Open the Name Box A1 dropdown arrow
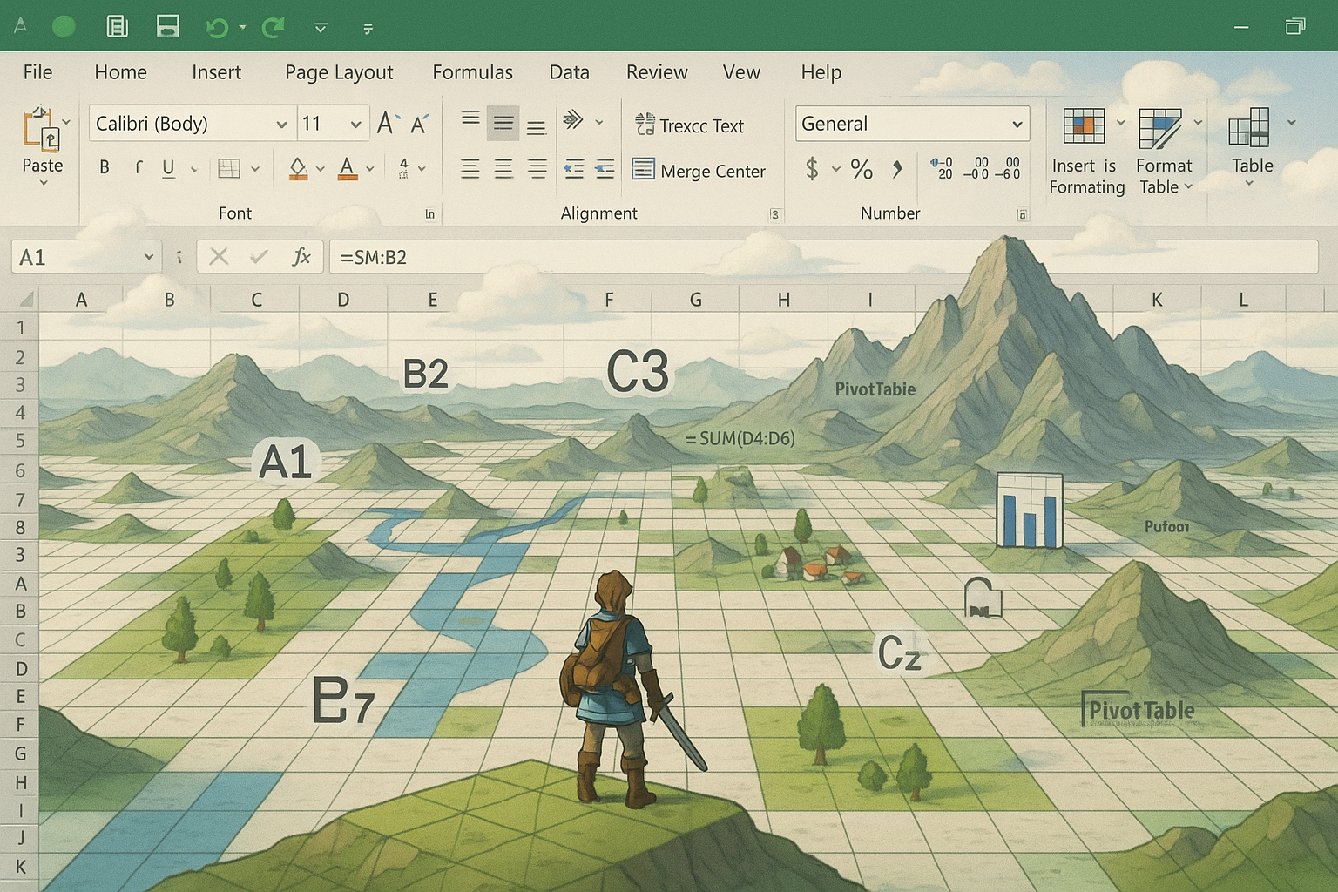1338x892 pixels. (149, 257)
